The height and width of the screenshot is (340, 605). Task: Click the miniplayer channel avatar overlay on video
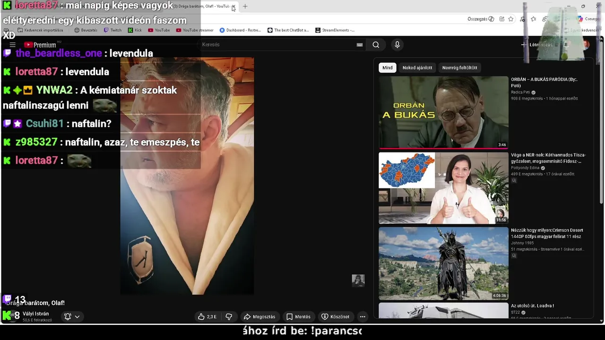(358, 280)
